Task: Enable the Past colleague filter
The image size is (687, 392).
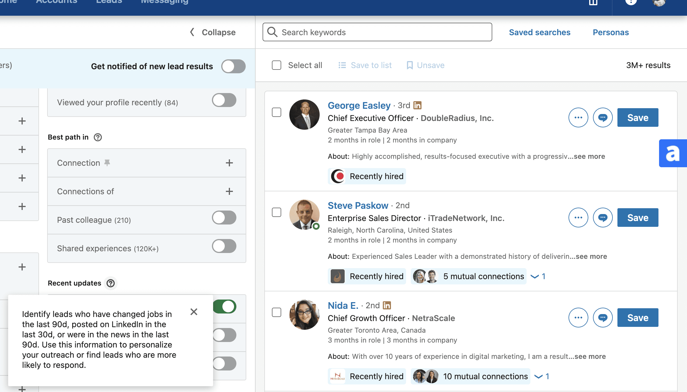Action: (224, 218)
